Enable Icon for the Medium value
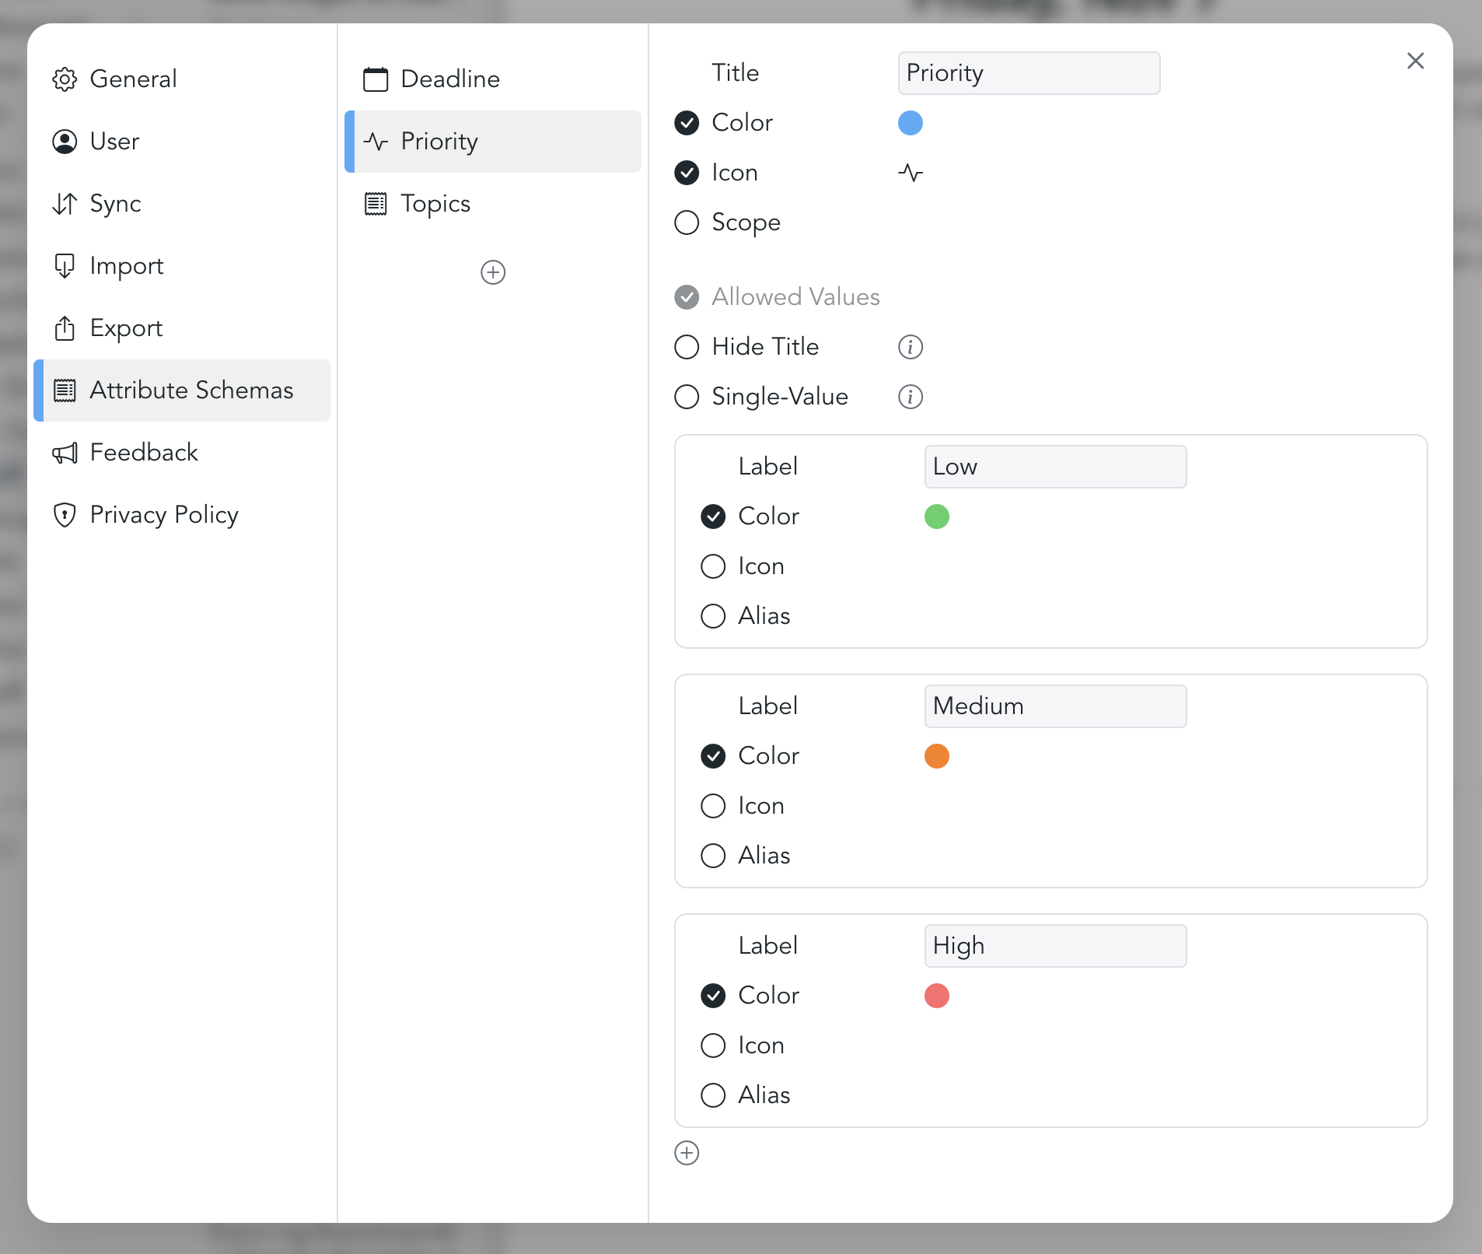Viewport: 1482px width, 1254px height. pyautogui.click(x=713, y=806)
